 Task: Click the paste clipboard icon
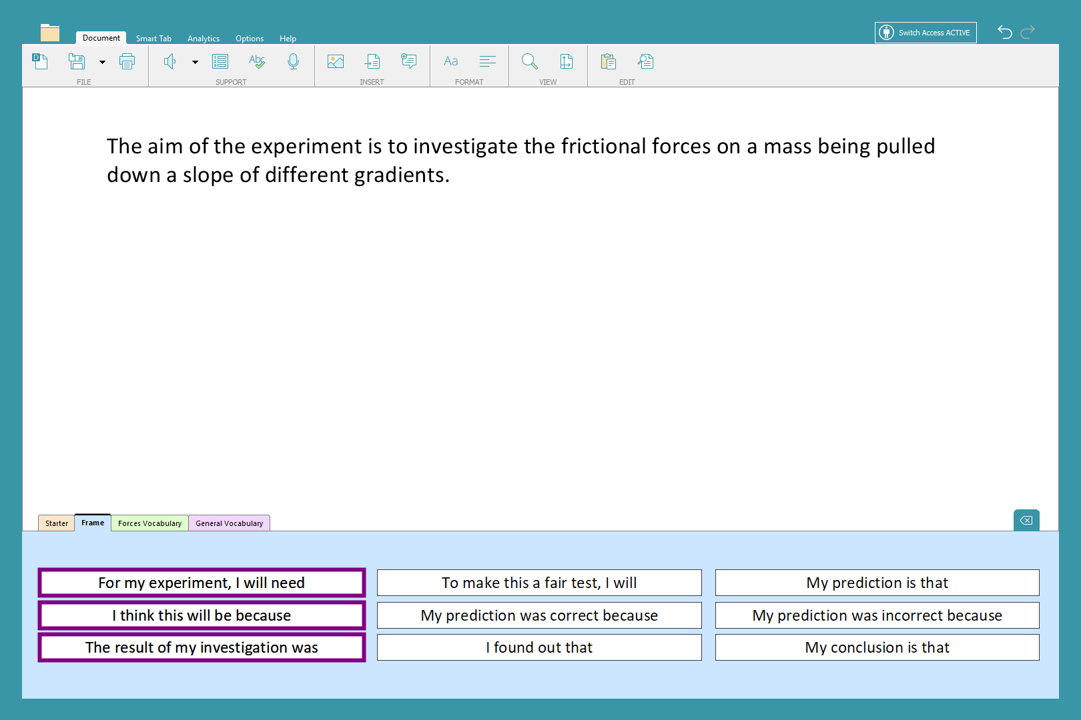608,62
